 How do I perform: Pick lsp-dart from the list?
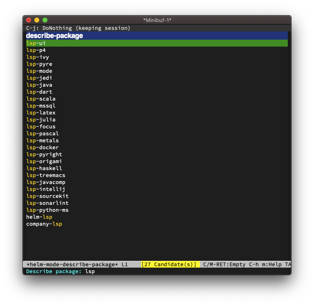[x=39, y=92]
